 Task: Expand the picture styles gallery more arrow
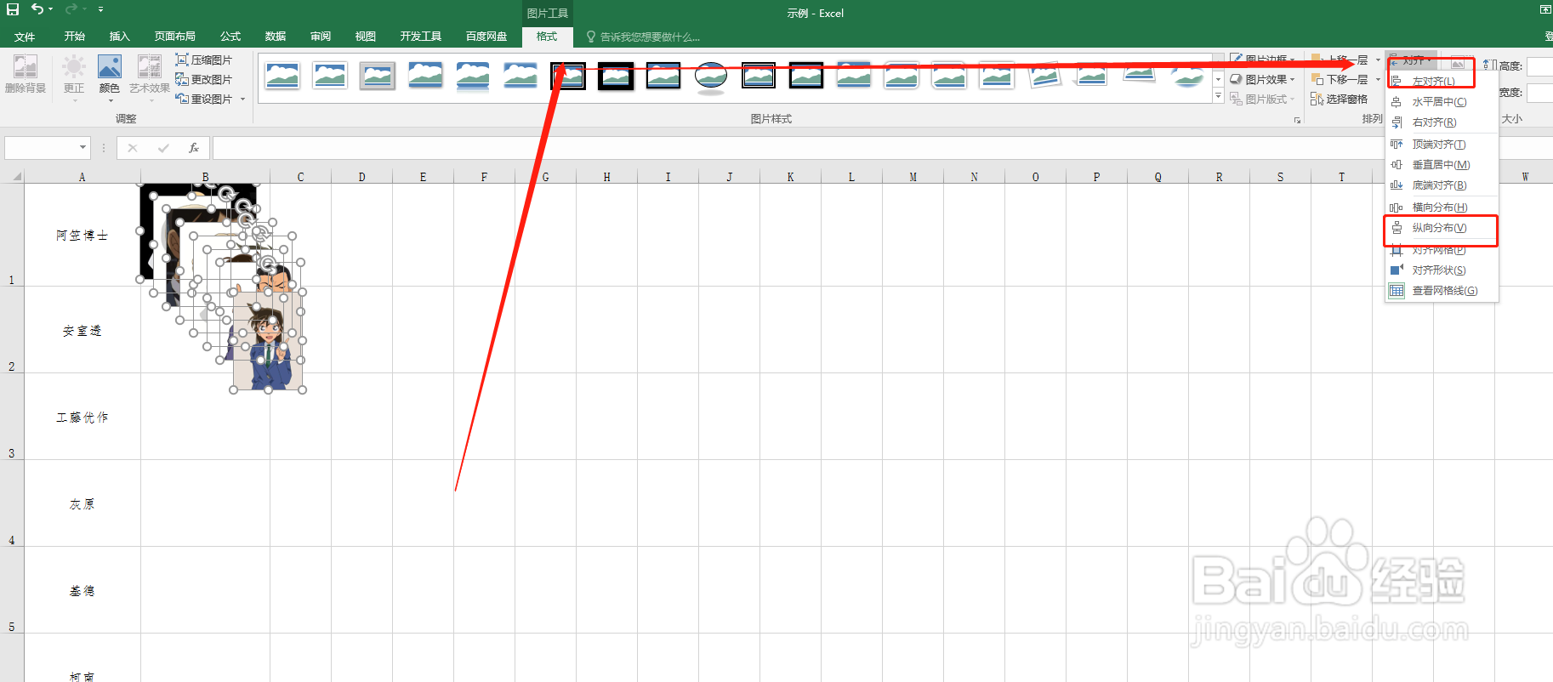pyautogui.click(x=1219, y=97)
